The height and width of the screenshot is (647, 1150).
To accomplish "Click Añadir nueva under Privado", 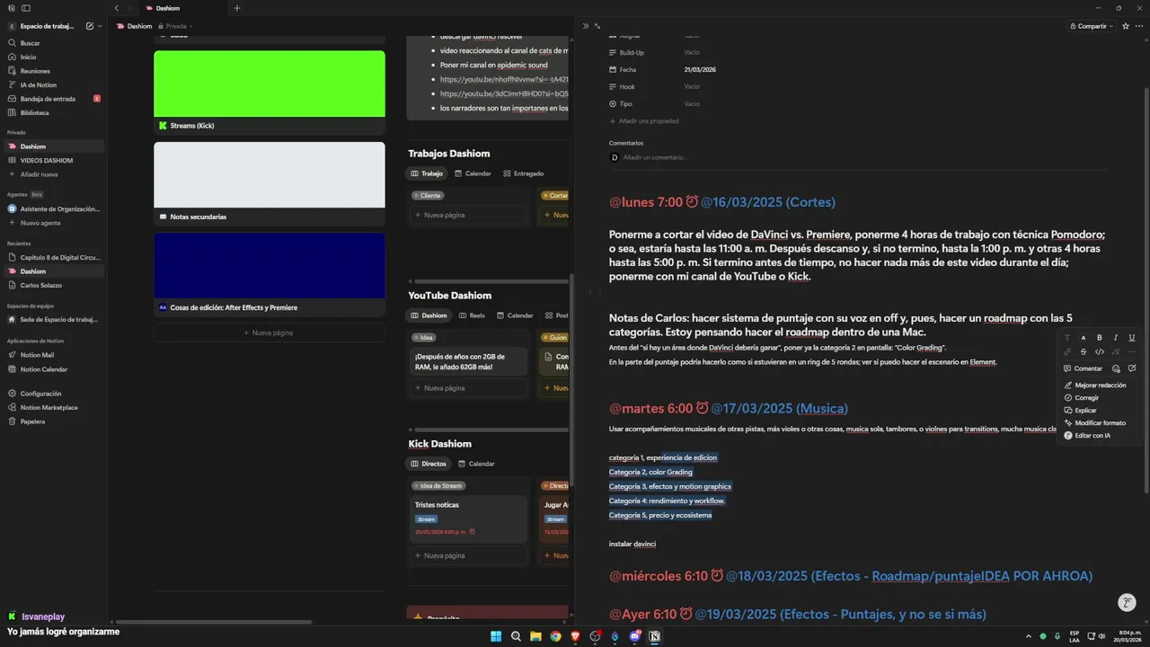I will 54,174.
